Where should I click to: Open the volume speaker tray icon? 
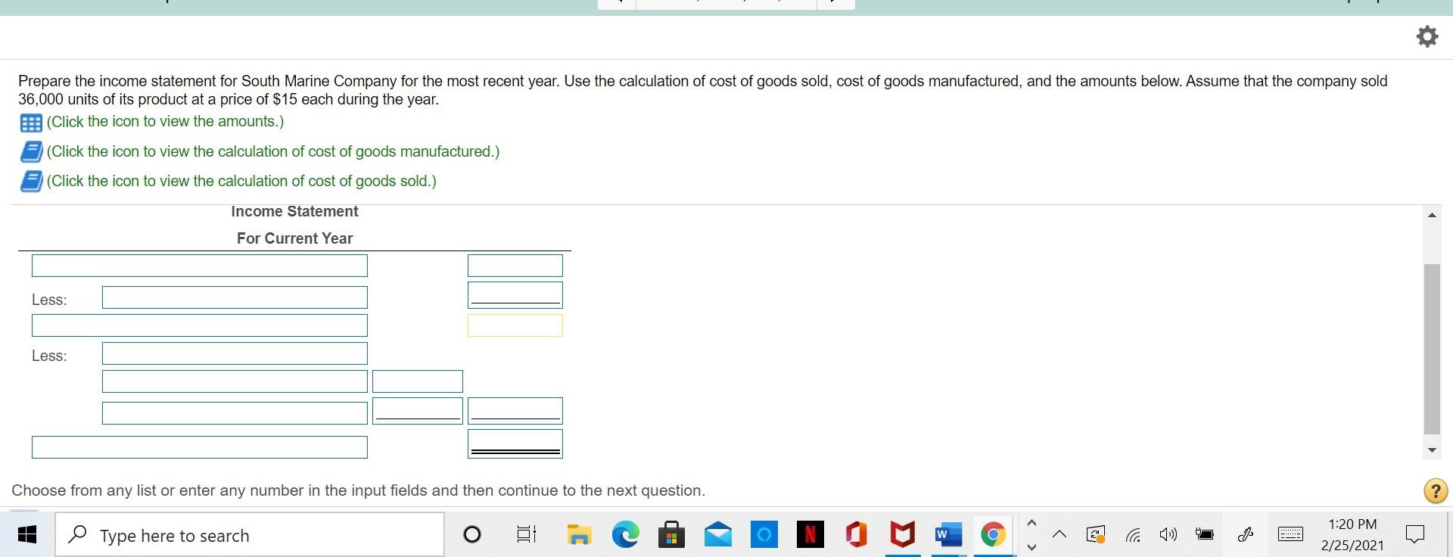(1168, 535)
